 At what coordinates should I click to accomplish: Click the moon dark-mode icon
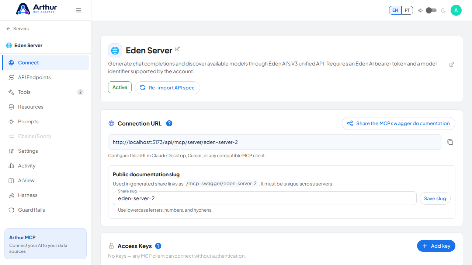[x=443, y=10]
